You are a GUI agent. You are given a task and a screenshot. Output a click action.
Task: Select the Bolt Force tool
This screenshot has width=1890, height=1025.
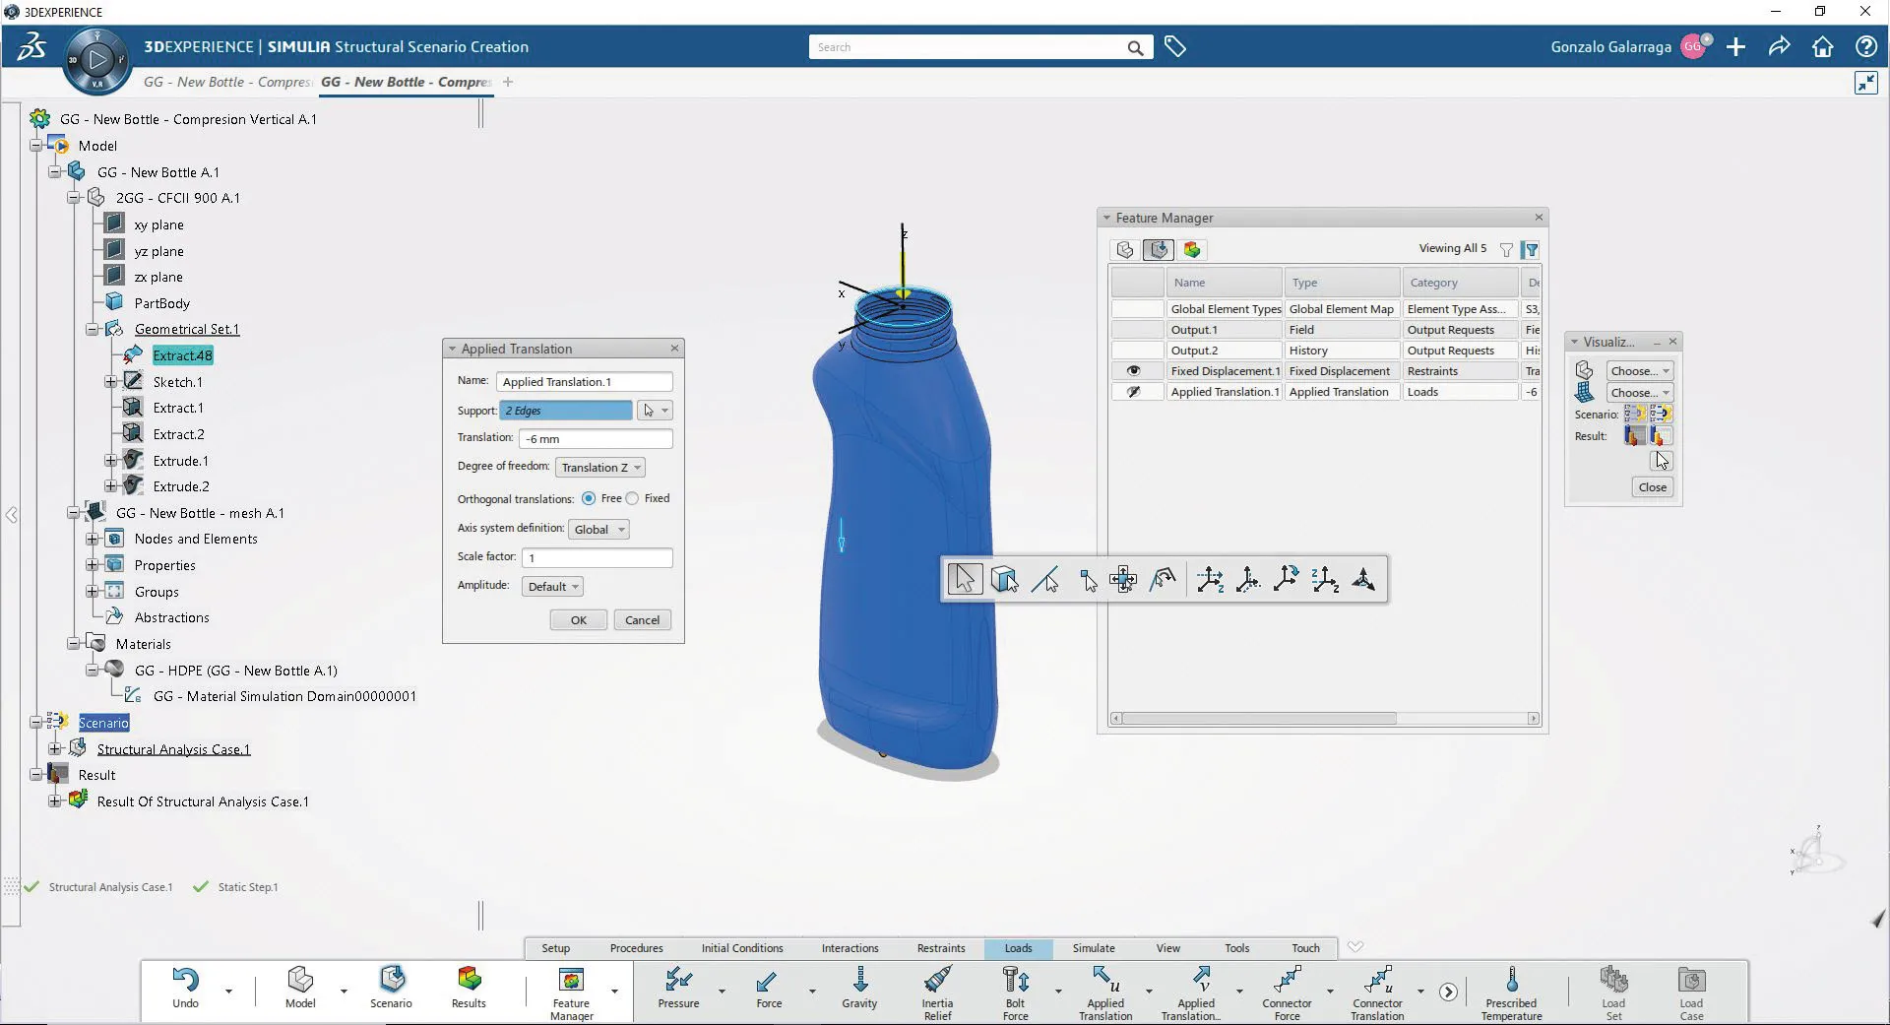pyautogui.click(x=1015, y=990)
